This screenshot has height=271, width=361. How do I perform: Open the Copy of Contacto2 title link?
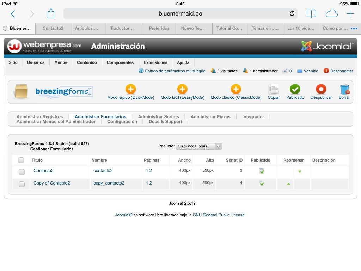click(51, 183)
